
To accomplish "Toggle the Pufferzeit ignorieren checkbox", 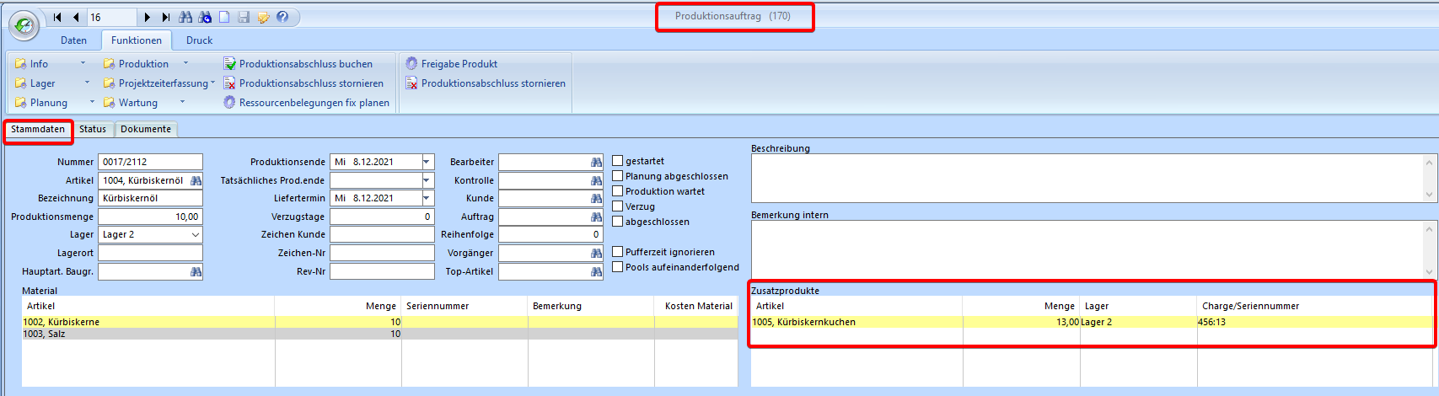I will click(x=618, y=252).
